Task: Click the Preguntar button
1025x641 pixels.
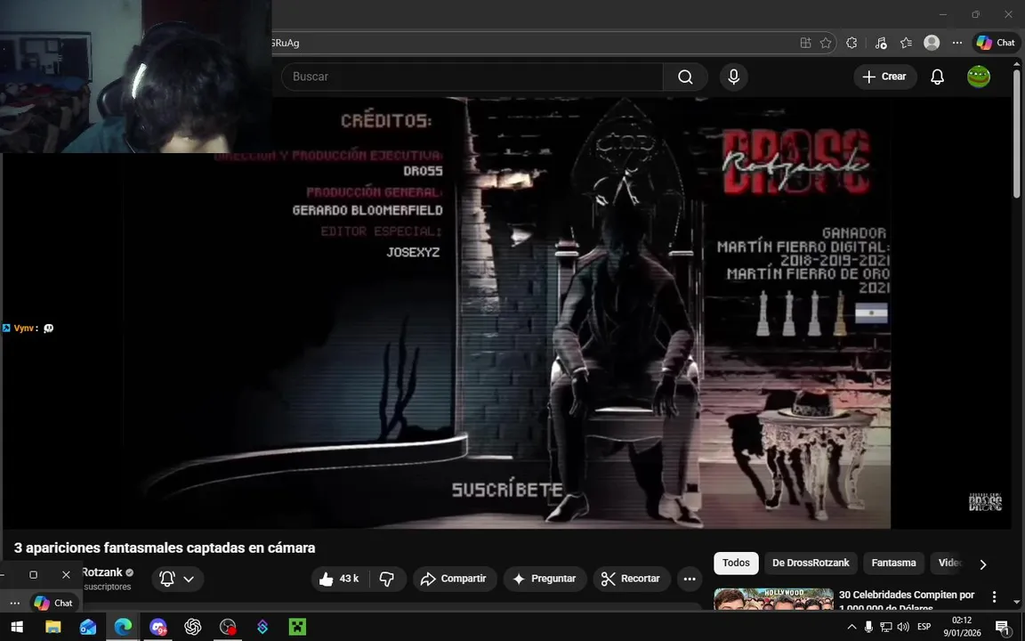Action: point(545,578)
